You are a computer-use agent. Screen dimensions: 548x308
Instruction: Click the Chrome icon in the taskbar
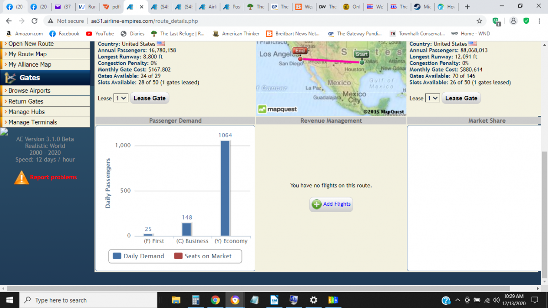(x=215, y=300)
